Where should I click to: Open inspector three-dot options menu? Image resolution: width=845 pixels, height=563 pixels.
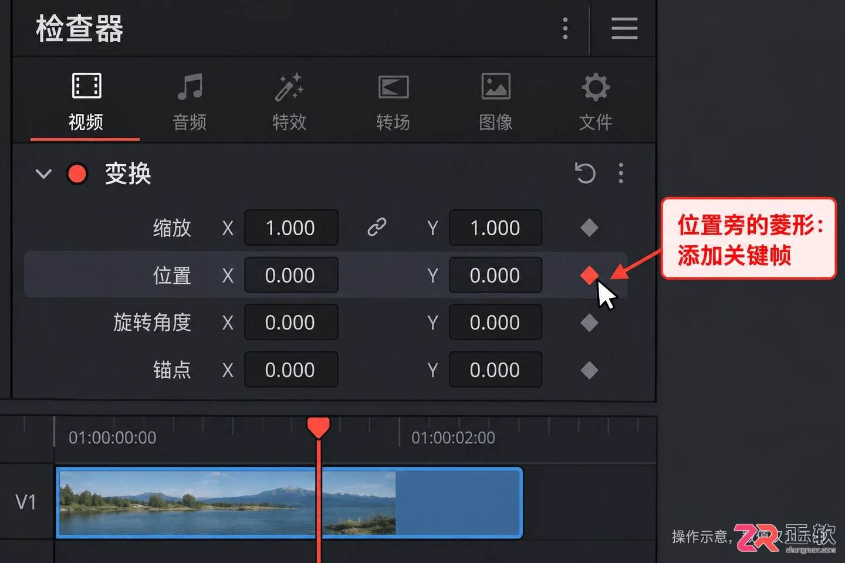tap(565, 28)
